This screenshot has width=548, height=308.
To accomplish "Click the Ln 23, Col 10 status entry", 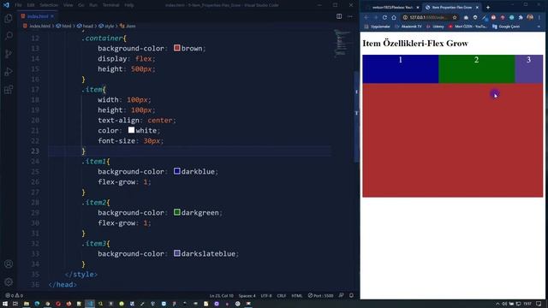I will point(221,296).
